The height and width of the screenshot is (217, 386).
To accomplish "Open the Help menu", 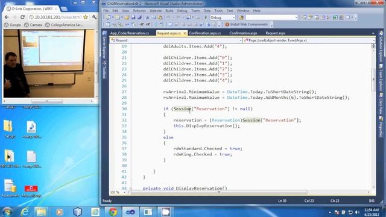I will [257, 11].
